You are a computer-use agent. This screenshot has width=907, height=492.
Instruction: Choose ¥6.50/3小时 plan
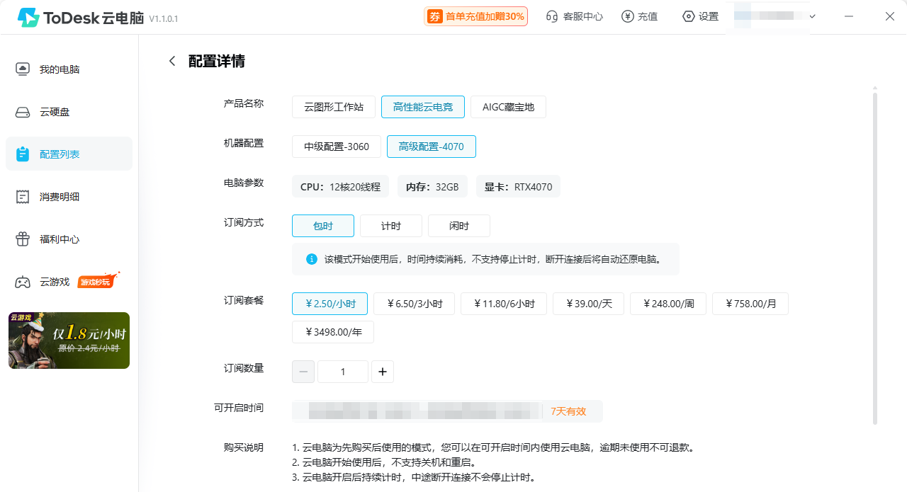[x=415, y=304]
